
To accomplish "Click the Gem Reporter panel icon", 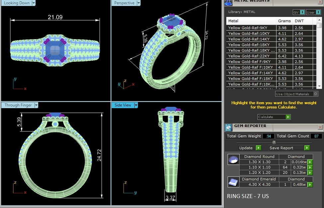I will coord(228,127).
